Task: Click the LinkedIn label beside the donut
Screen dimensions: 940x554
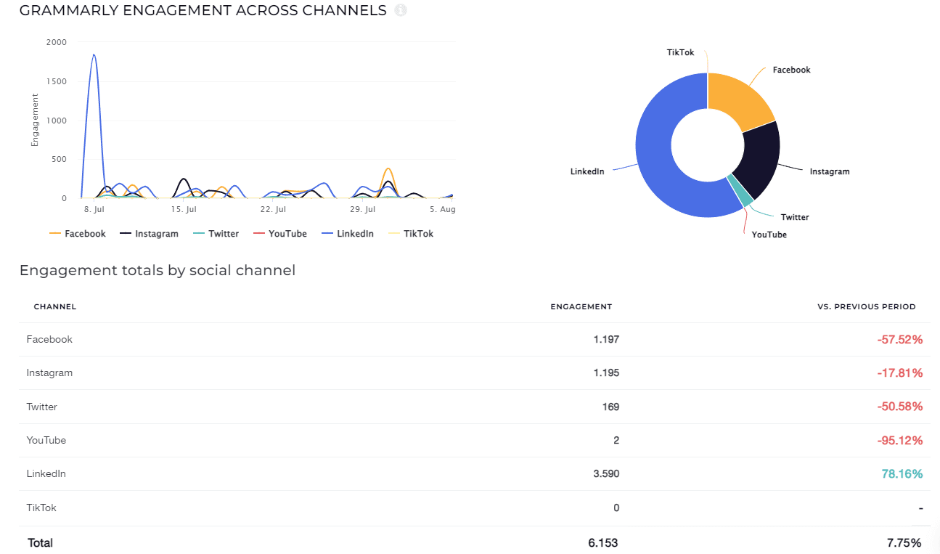Action: click(x=587, y=171)
